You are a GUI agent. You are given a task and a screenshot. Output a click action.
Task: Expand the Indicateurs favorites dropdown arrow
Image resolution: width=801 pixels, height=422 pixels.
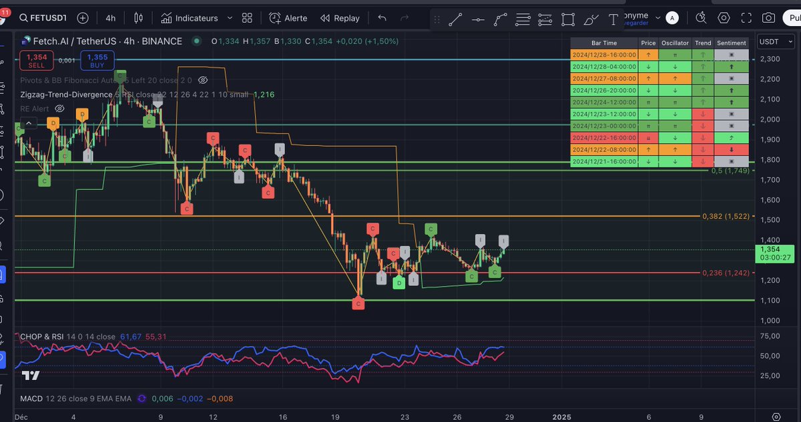point(230,18)
